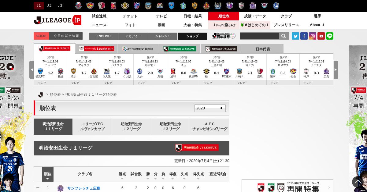Open the FC Tokyo crest in top bar
Image resolution: width=367 pixels, height=192 pixels.
coord(137,5)
